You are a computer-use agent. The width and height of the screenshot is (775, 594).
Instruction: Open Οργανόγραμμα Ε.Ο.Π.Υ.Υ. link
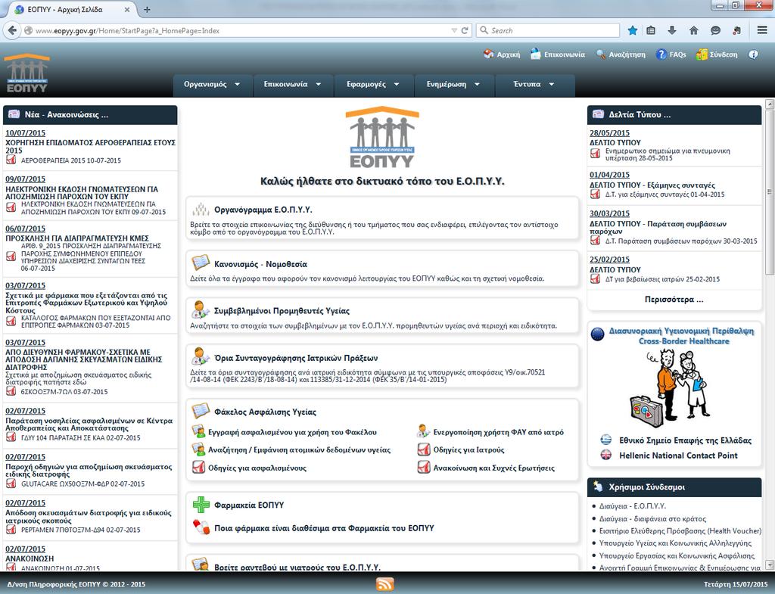(263, 210)
